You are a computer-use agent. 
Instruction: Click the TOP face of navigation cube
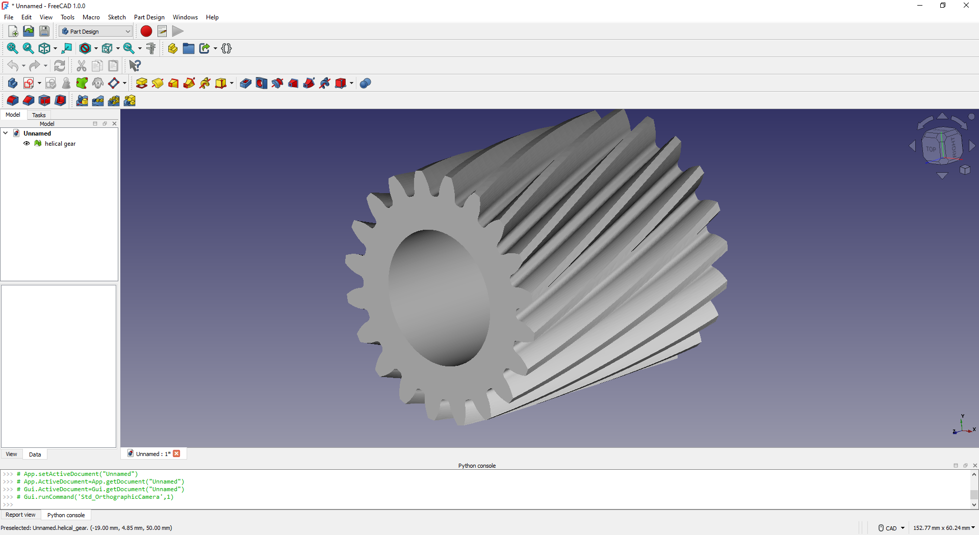pos(931,149)
